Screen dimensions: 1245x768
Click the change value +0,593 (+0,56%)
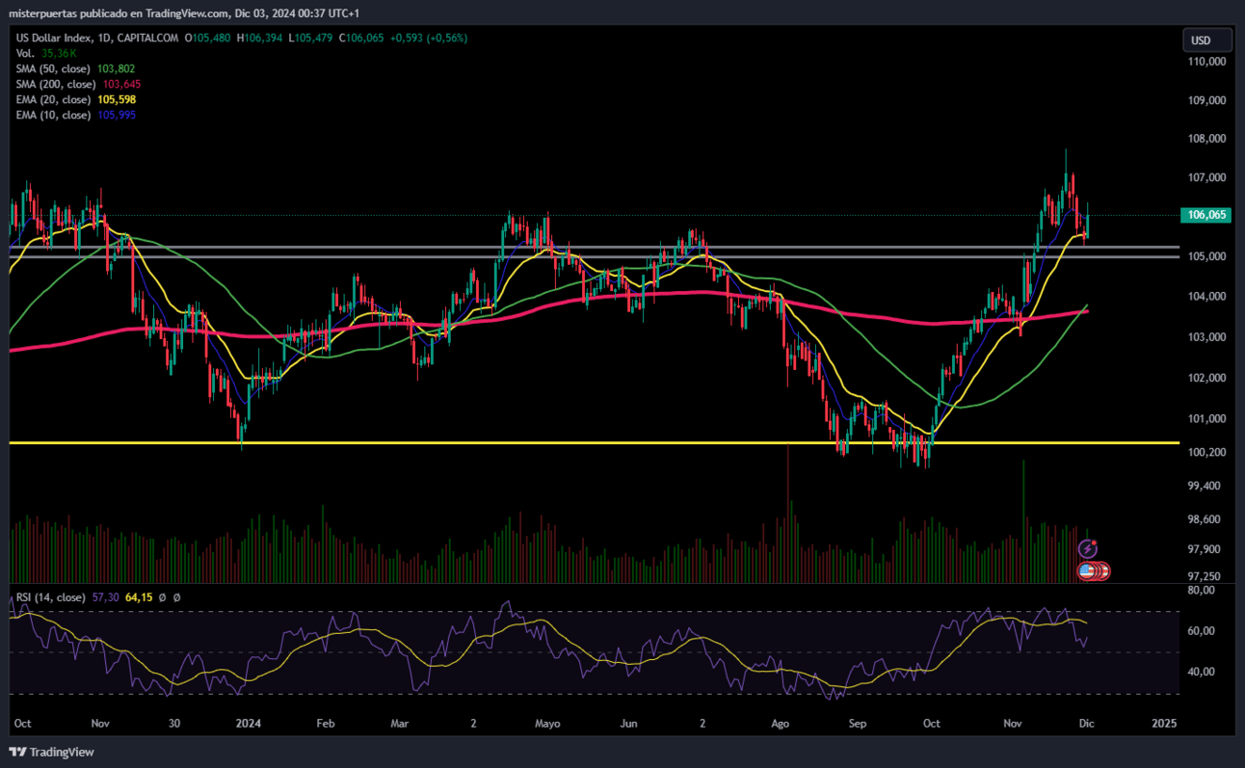[429, 38]
